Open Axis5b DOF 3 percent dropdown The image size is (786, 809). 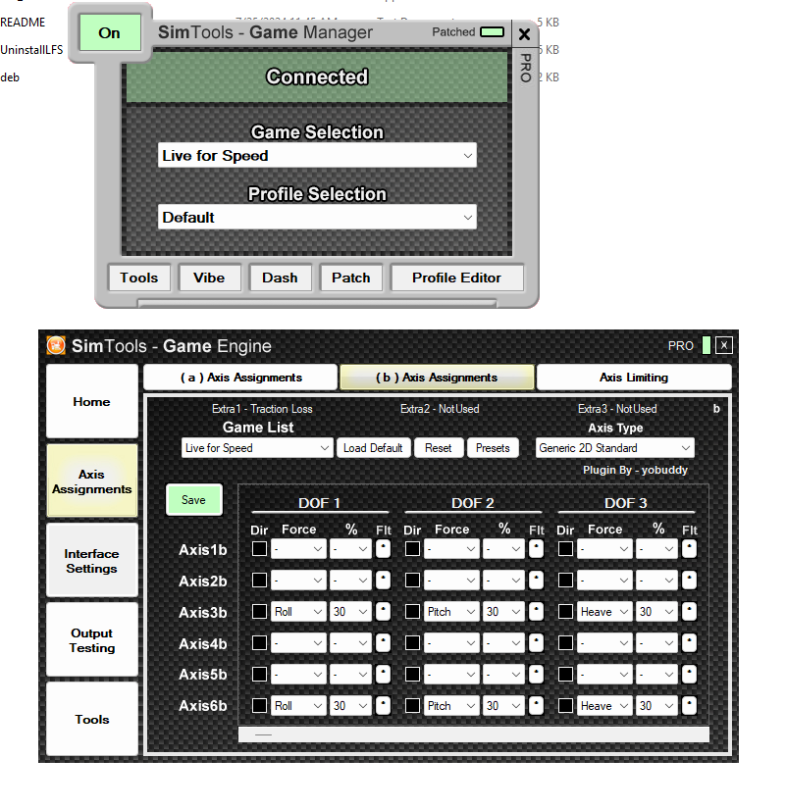coord(656,674)
